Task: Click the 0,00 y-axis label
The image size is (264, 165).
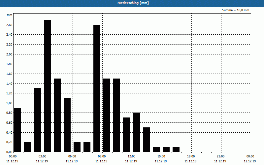Action: pyautogui.click(x=10, y=152)
